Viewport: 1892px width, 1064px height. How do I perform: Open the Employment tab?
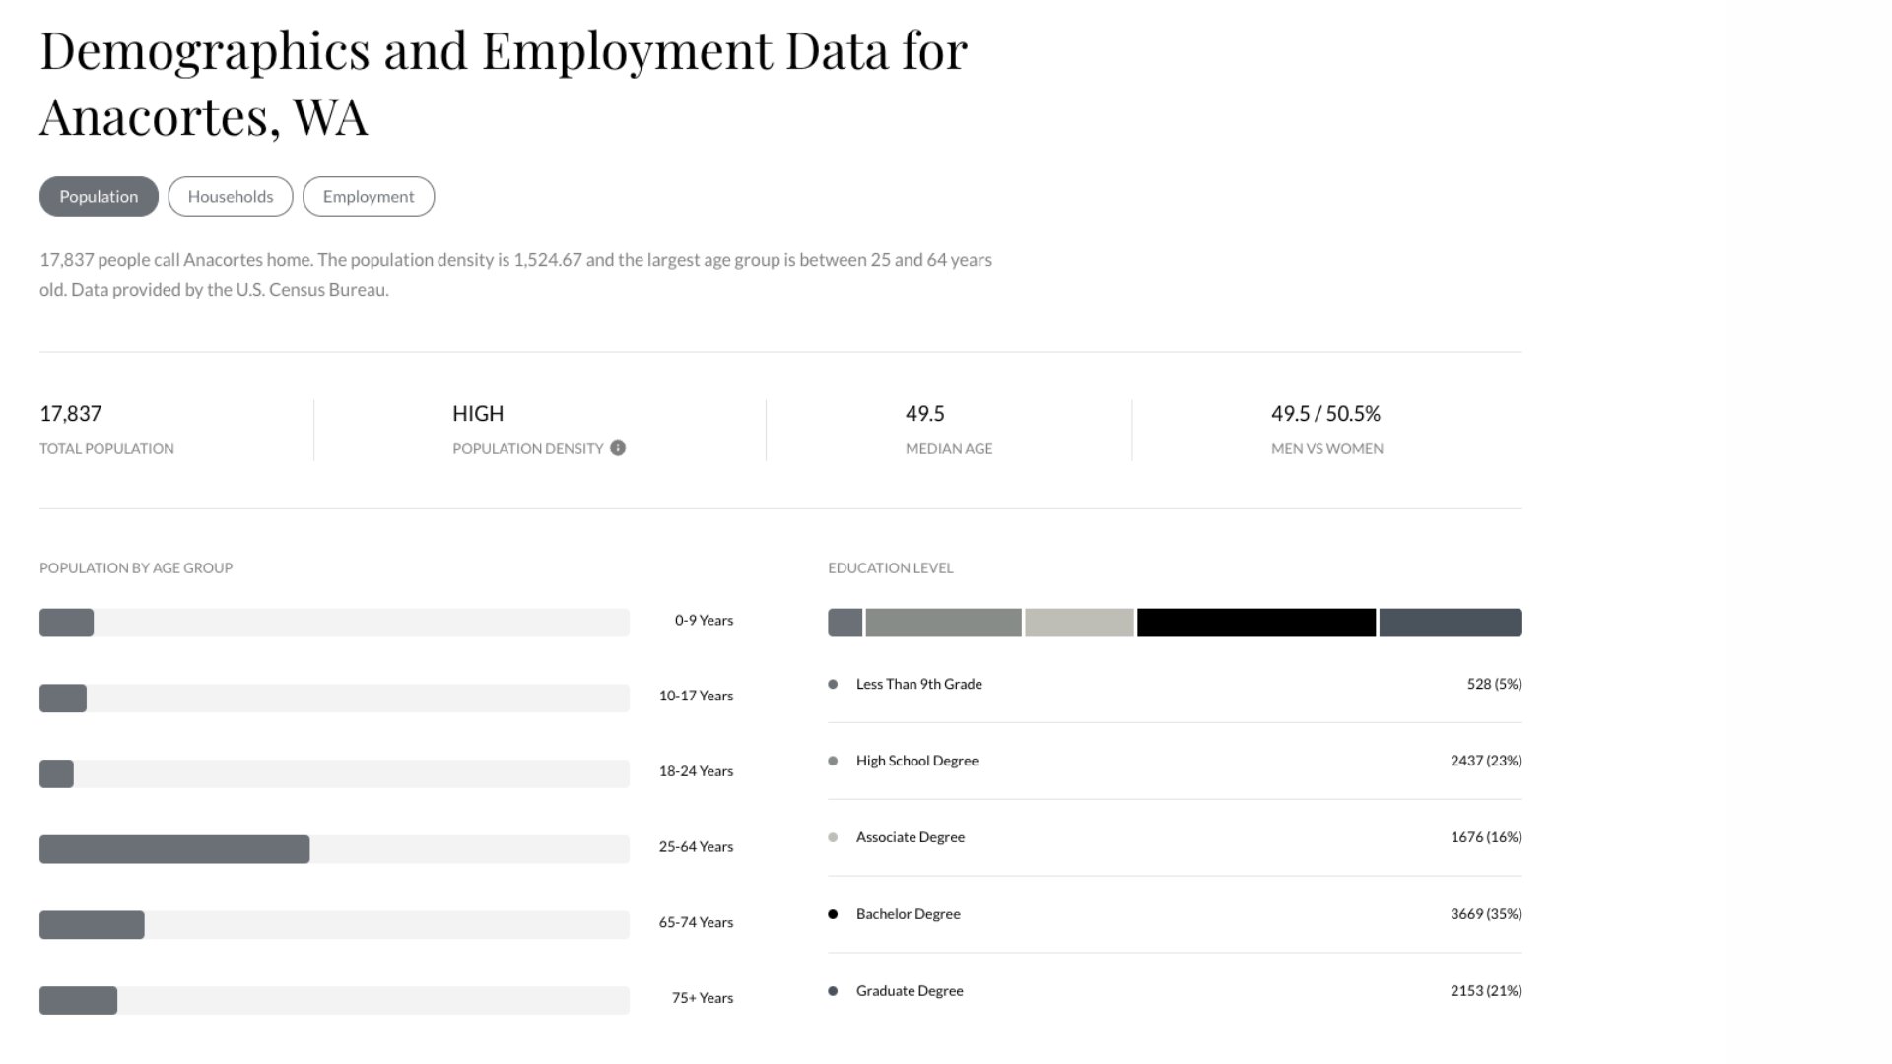click(x=369, y=197)
